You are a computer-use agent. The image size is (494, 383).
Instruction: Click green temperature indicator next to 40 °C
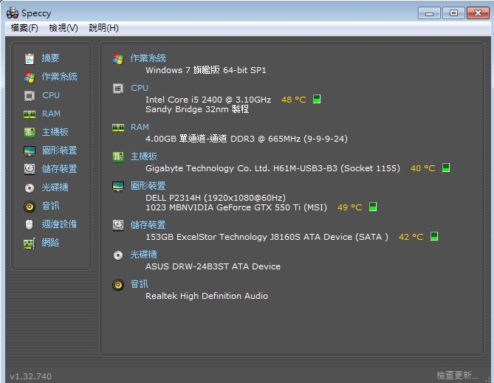point(446,168)
